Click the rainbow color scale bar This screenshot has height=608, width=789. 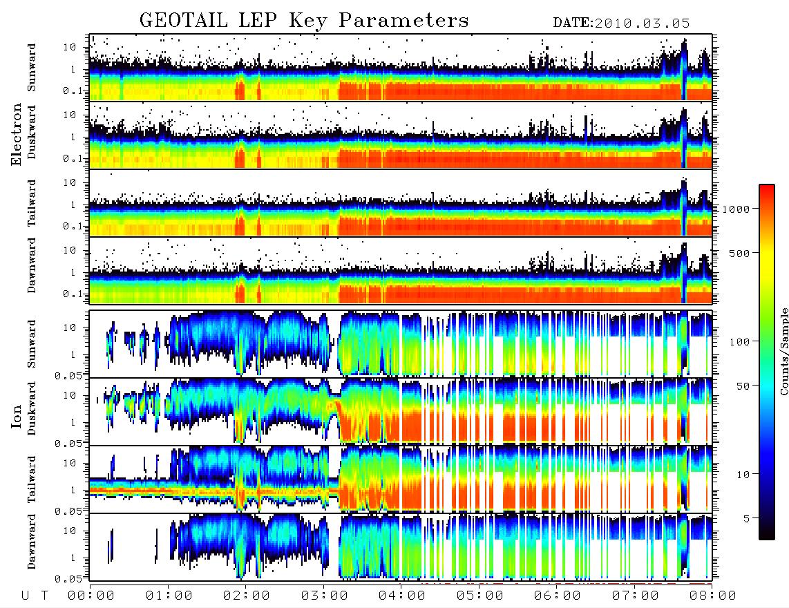(x=767, y=362)
